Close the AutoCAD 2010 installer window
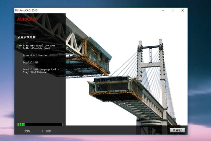The width and height of the screenshot is (211, 141). point(182,10)
